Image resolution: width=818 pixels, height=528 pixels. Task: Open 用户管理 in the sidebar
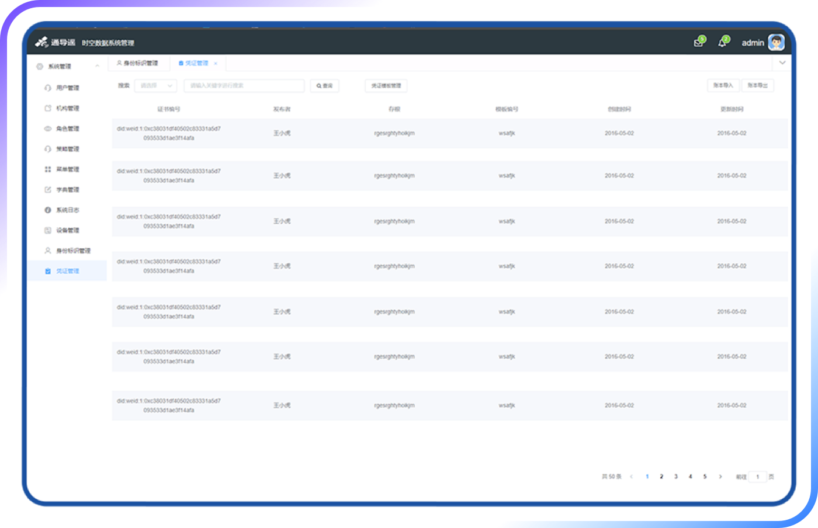[67, 88]
